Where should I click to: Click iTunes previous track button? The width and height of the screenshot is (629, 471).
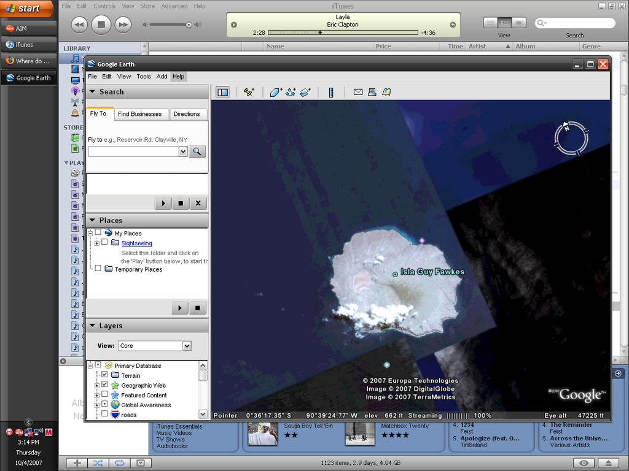79,25
